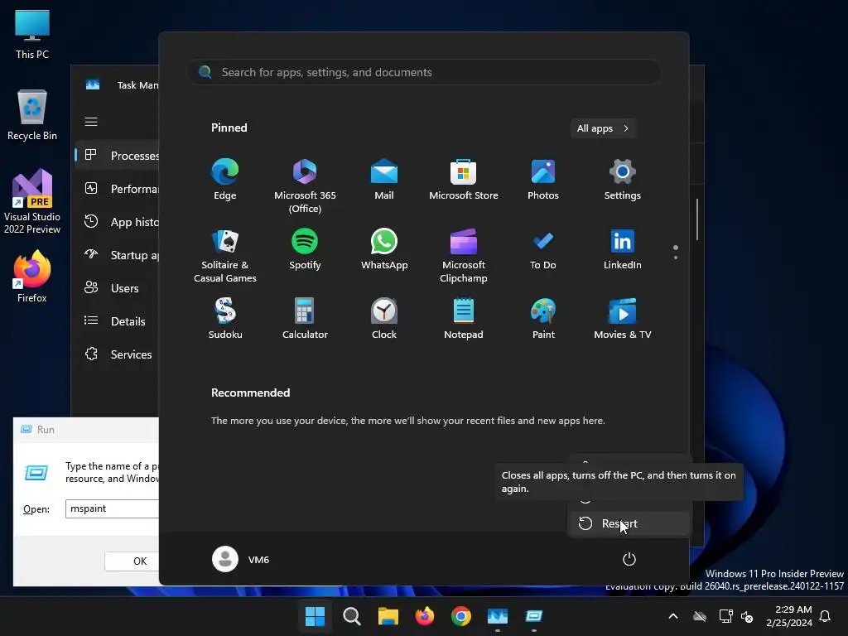Screen dimensions: 848x636
Task: Click the Start menu search box
Action: (x=424, y=73)
